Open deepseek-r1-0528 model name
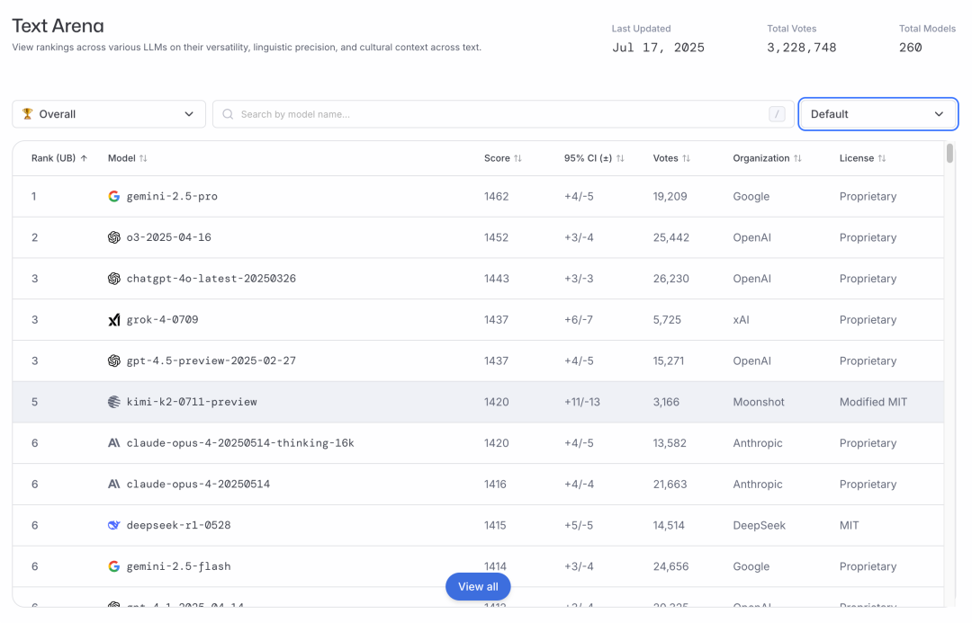Image resolution: width=972 pixels, height=623 pixels. click(178, 525)
